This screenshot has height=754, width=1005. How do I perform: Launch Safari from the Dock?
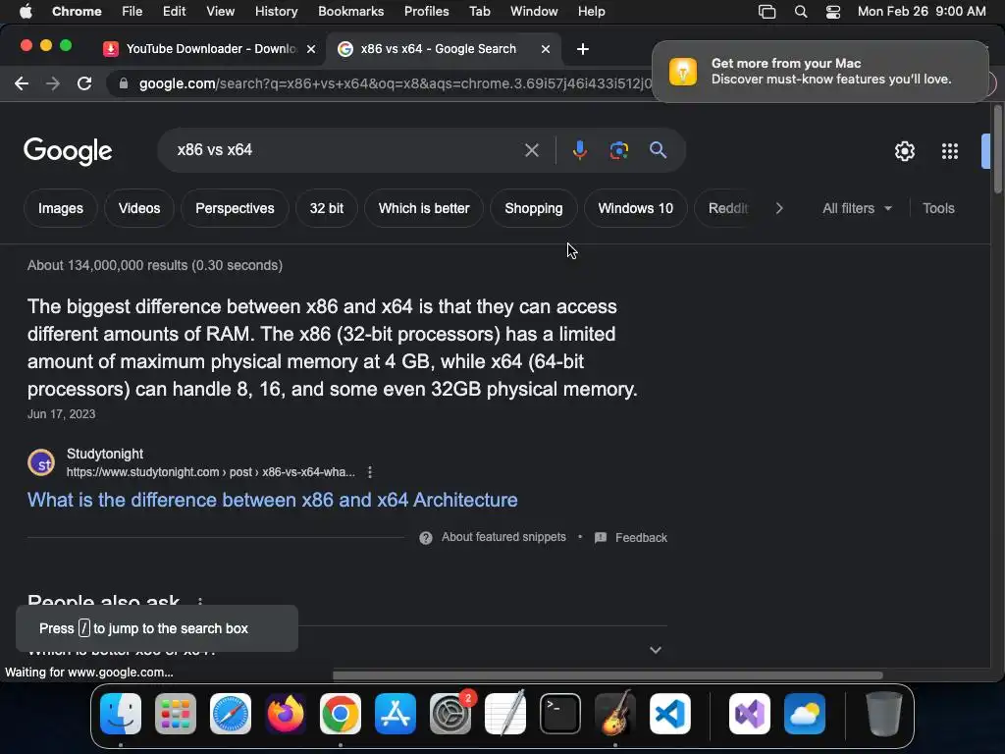[230, 713]
